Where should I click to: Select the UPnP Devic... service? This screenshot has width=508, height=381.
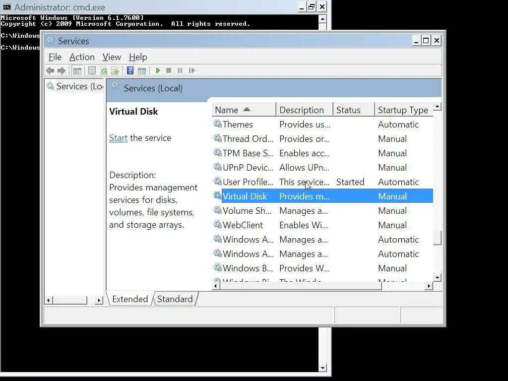[x=322, y=168]
